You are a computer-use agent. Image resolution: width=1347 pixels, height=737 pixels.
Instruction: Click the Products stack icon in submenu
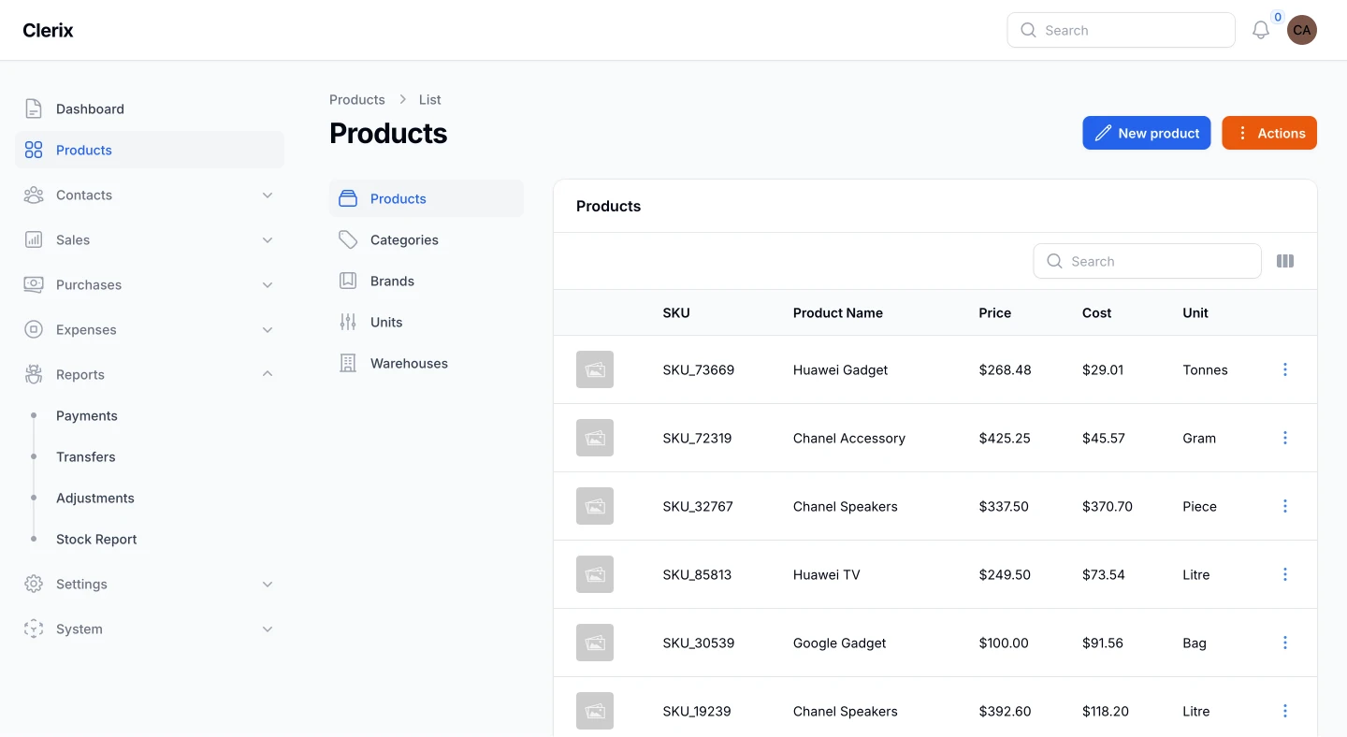click(x=348, y=198)
